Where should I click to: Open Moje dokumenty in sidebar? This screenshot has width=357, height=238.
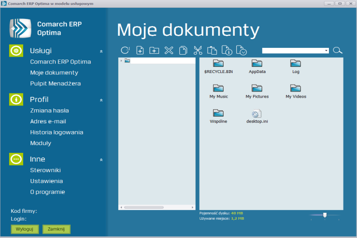tap(54, 73)
